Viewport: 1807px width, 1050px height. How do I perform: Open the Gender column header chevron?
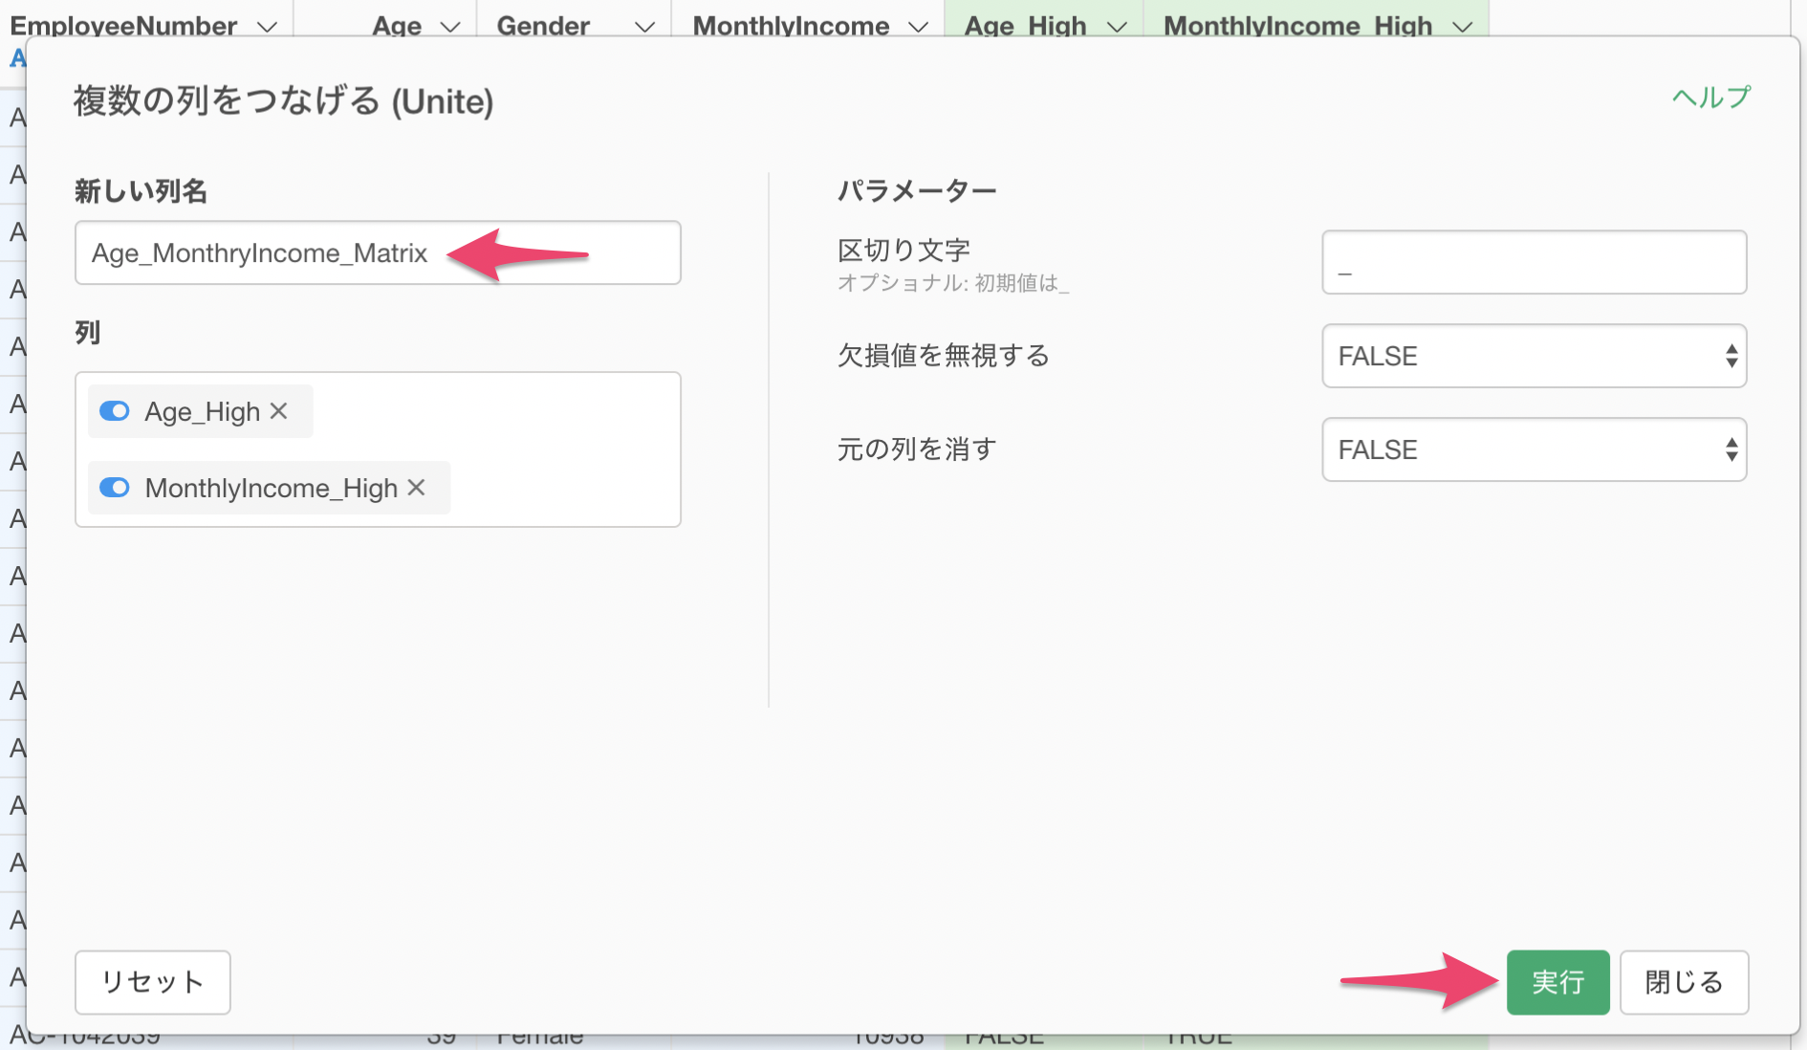pos(644,26)
